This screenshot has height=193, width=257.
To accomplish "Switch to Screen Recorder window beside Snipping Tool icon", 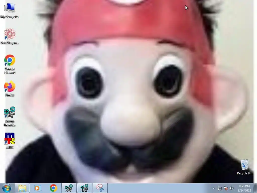I will [x=84, y=188].
